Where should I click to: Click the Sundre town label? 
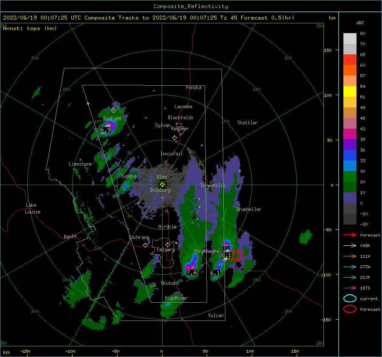[129, 176]
